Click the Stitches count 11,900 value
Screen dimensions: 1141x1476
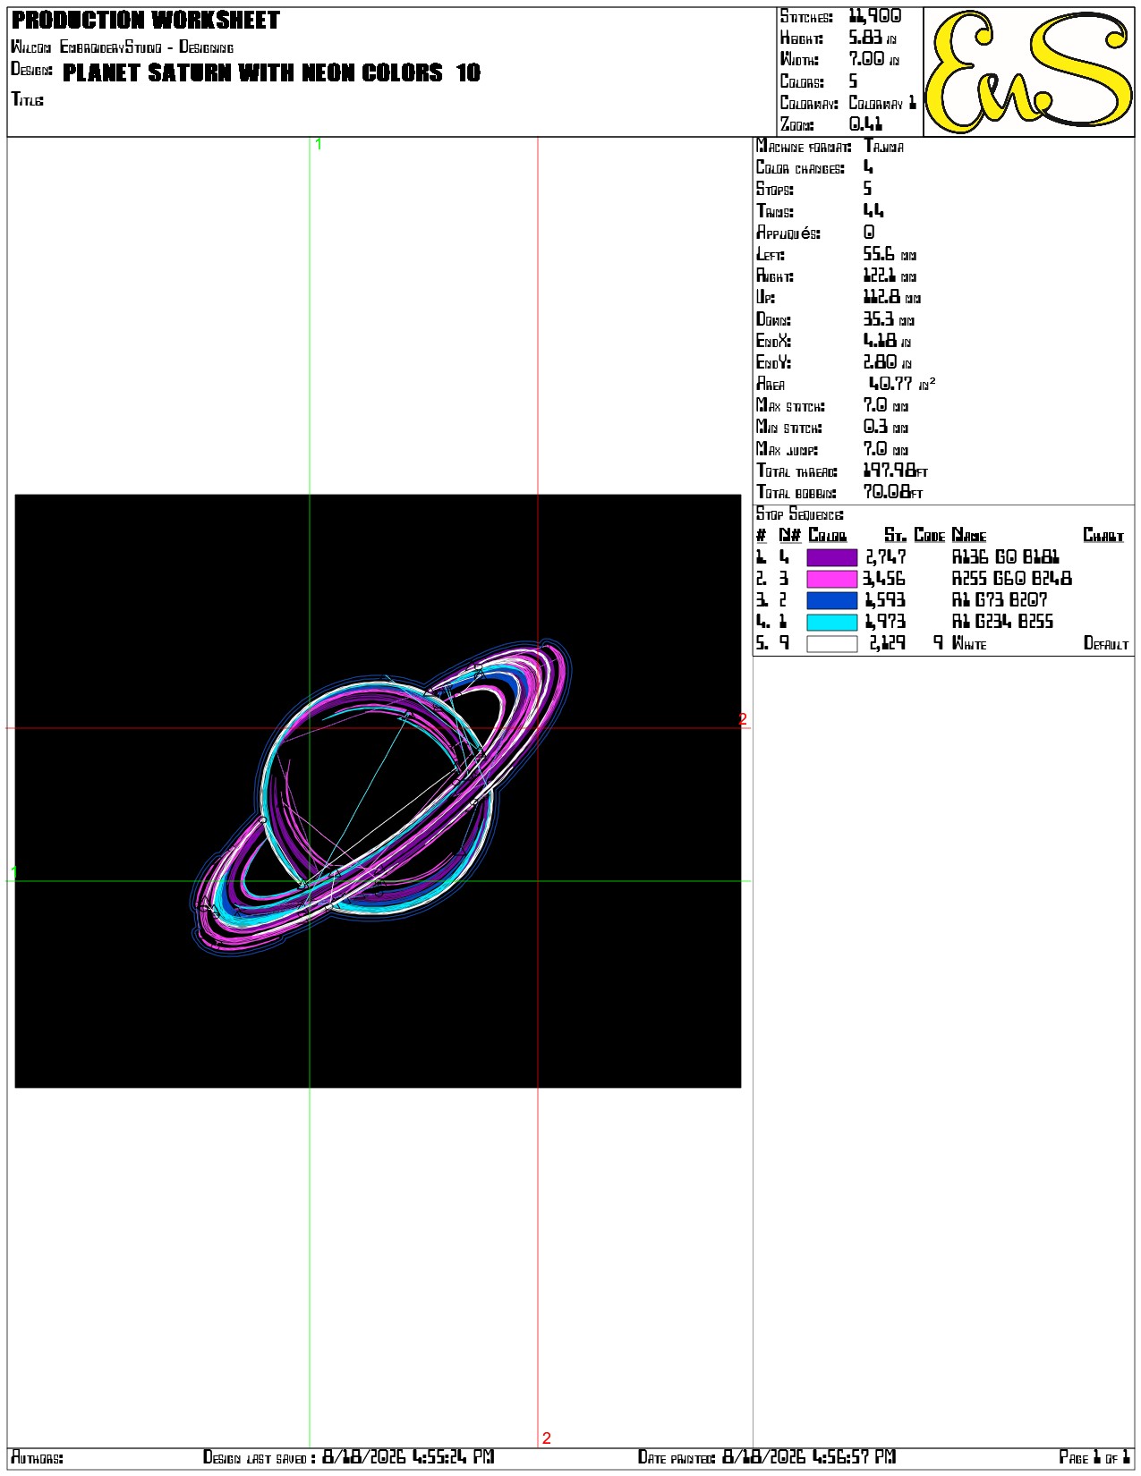(875, 16)
